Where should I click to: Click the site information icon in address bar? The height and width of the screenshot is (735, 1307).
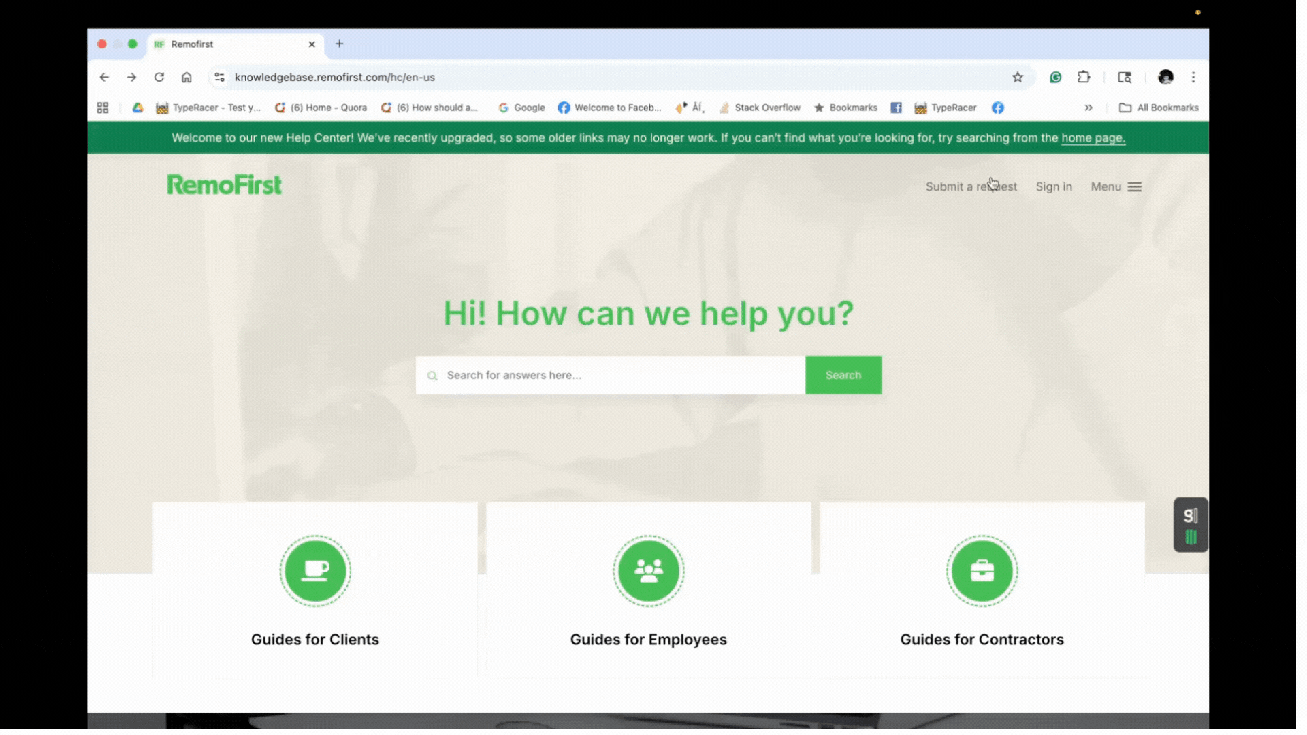(219, 77)
